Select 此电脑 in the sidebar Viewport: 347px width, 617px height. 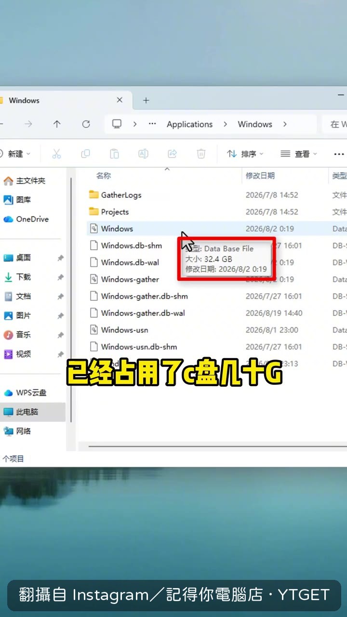[32, 412]
